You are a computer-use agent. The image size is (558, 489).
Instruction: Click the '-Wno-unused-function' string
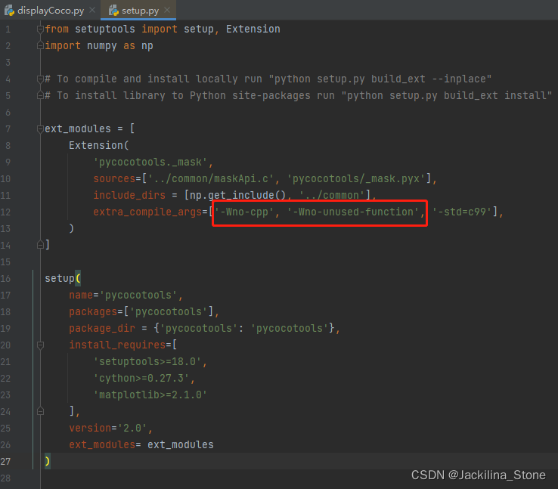coord(353,212)
